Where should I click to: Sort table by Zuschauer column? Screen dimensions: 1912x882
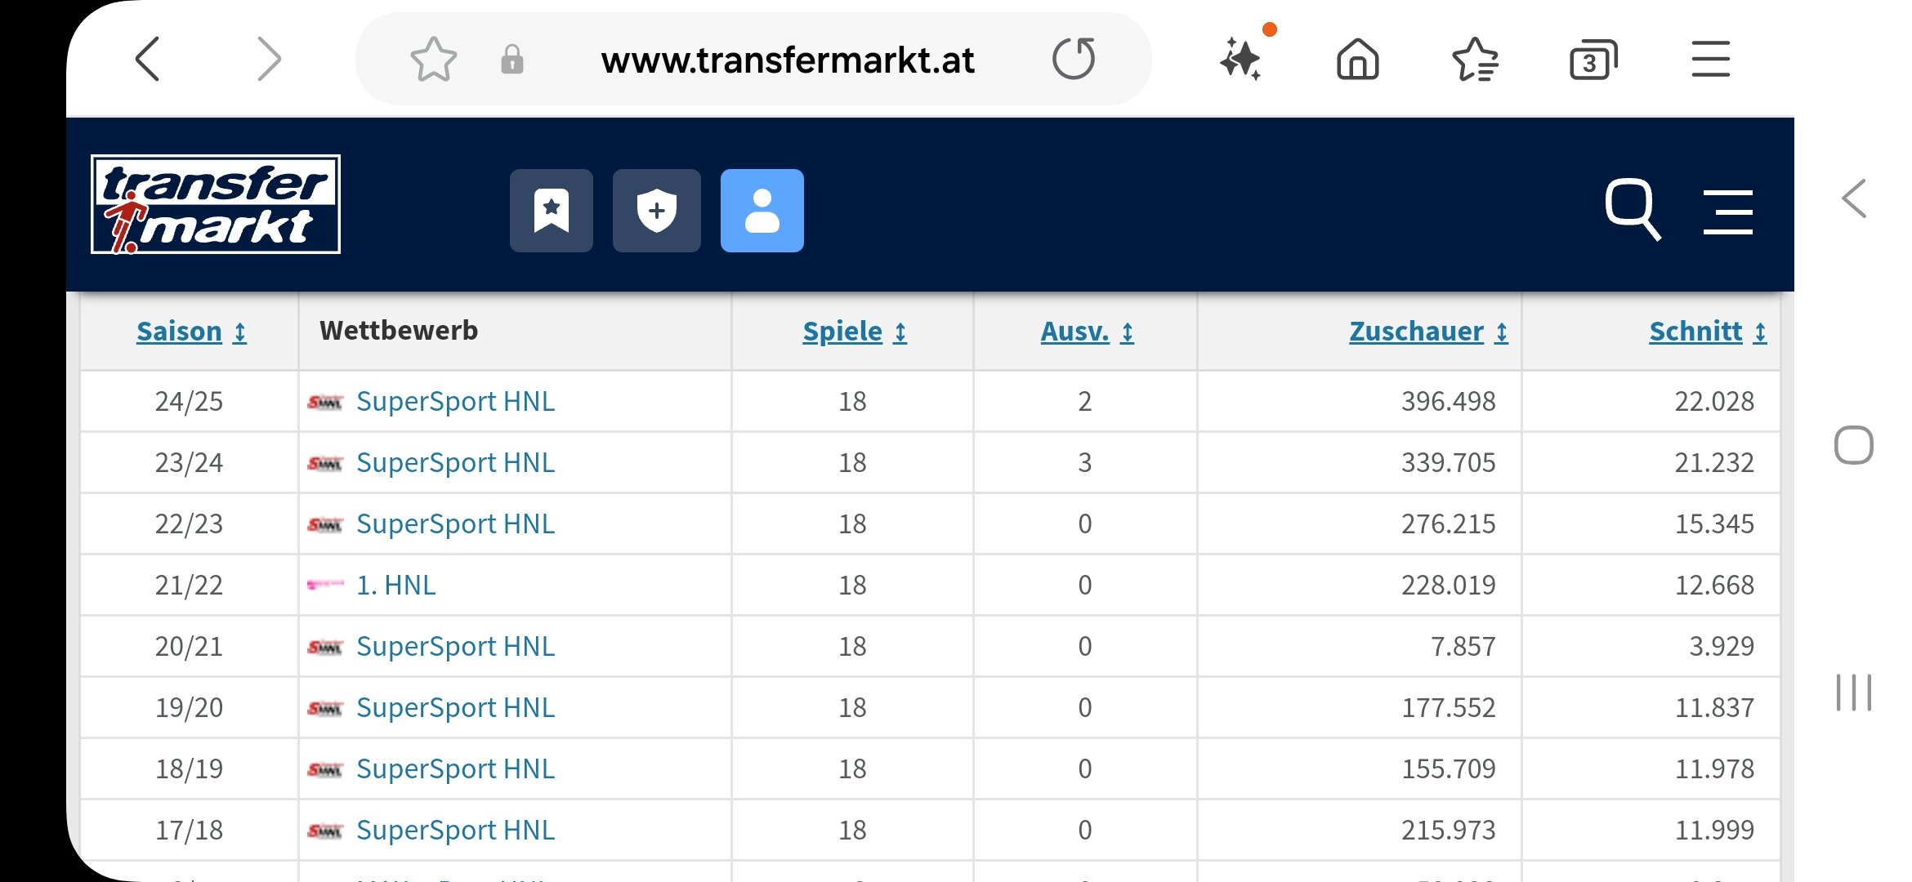coord(1428,332)
